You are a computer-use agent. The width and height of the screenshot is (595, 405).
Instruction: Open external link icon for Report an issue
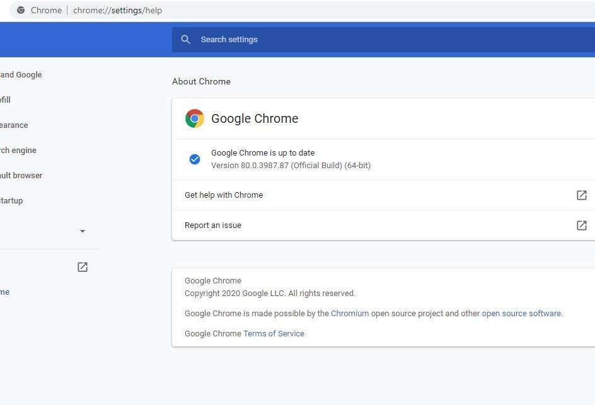pyautogui.click(x=581, y=225)
